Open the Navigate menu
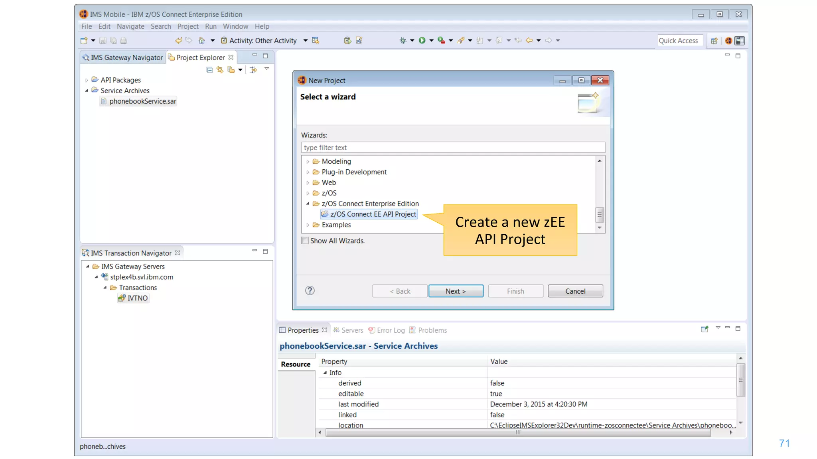The width and height of the screenshot is (817, 459). click(x=130, y=26)
